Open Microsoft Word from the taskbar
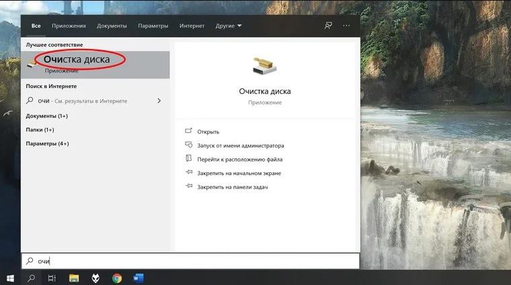Image resolution: width=511 pixels, height=285 pixels. tap(139, 278)
